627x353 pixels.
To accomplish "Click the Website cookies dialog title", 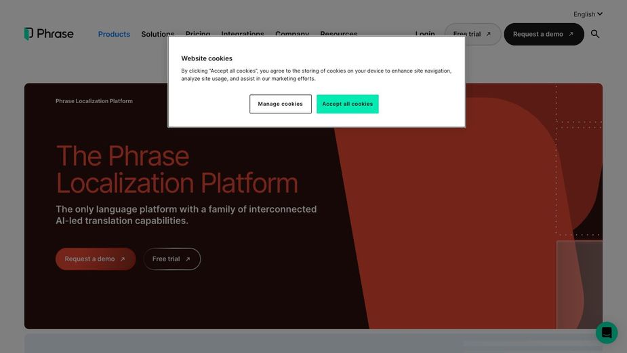I will tap(207, 58).
